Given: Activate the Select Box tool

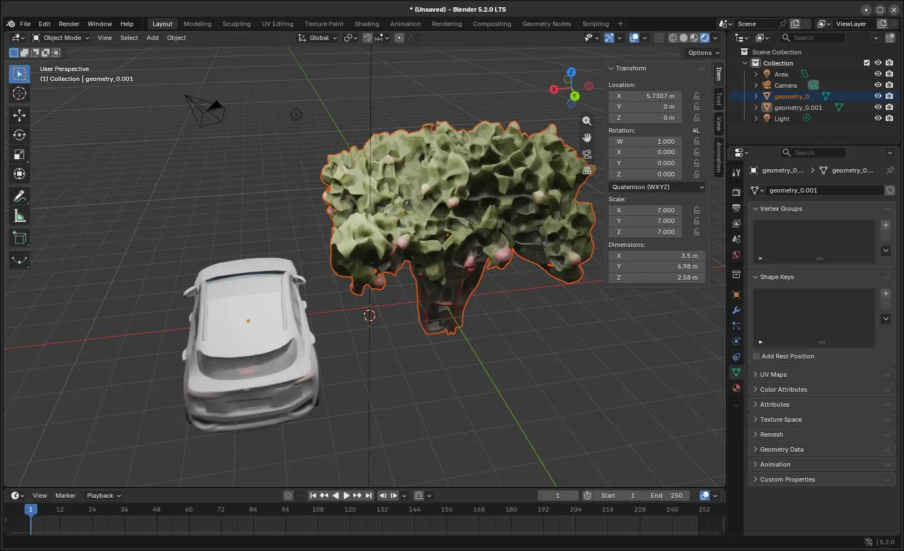Looking at the screenshot, I should 19,74.
